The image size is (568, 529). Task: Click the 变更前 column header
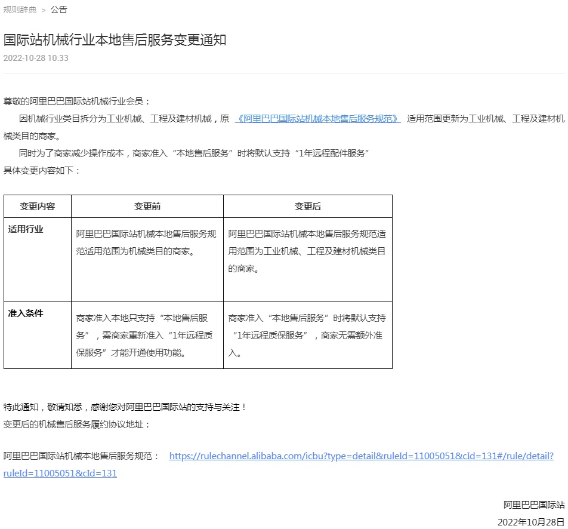[147, 207]
